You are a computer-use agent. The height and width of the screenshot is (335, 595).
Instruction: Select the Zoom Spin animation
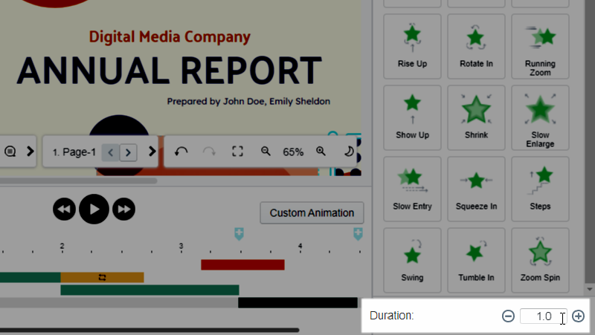tap(540, 260)
